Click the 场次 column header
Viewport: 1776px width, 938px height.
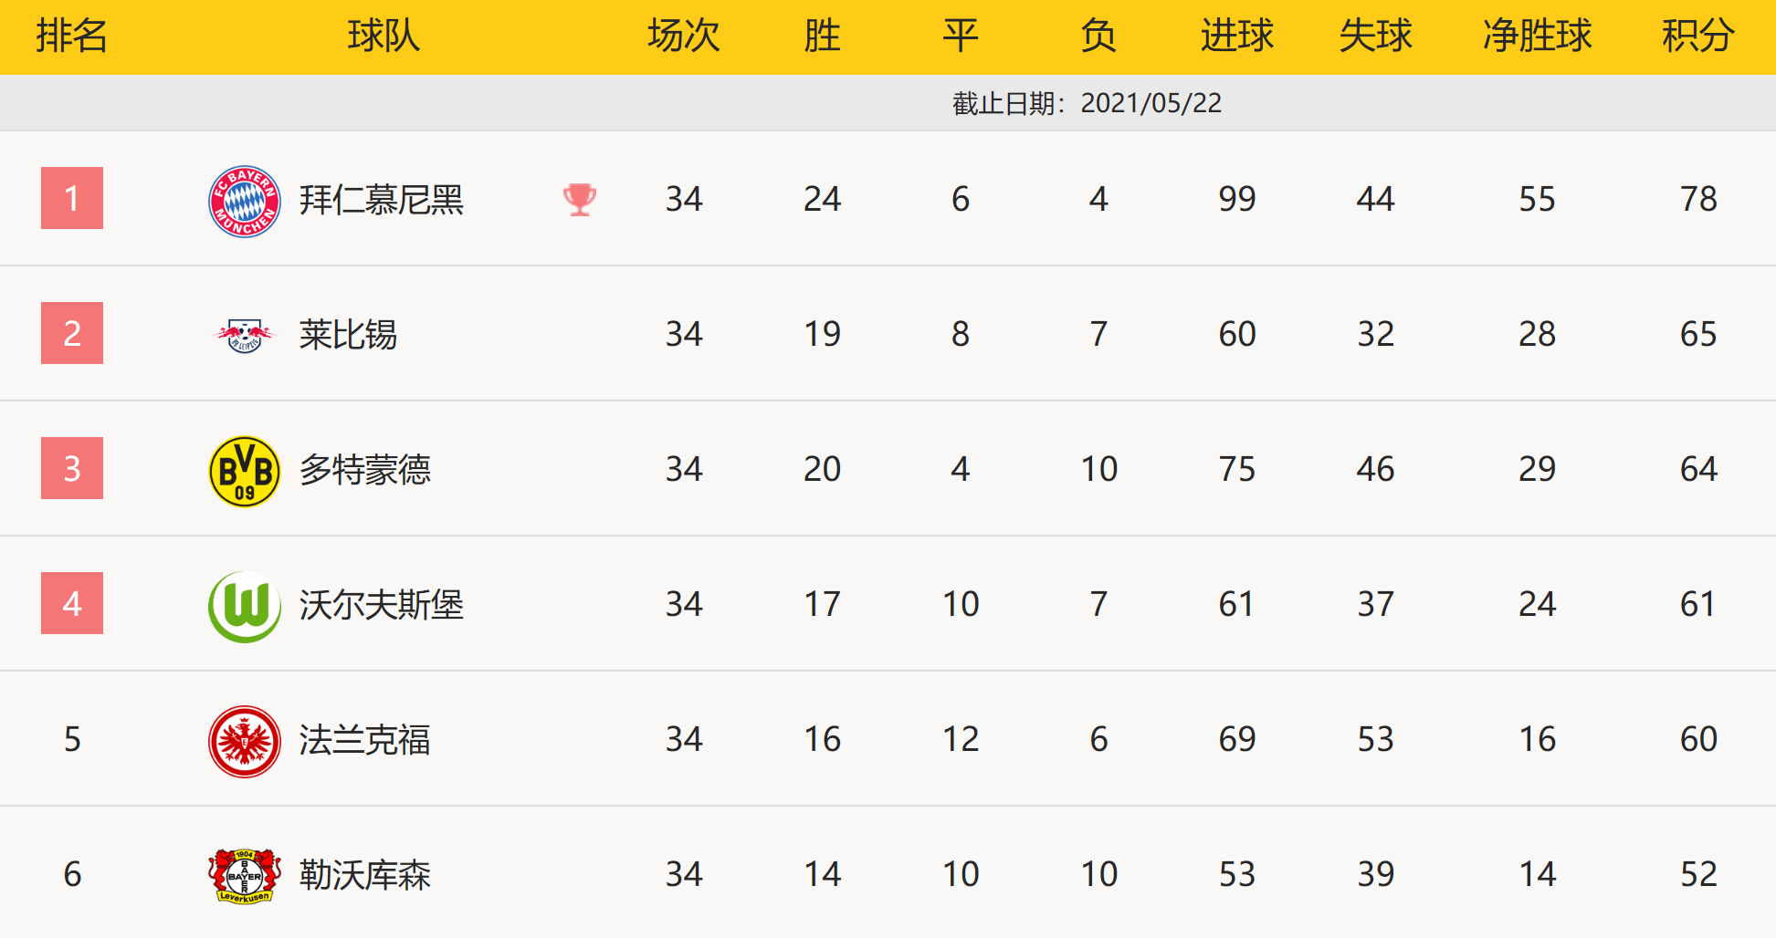683,36
